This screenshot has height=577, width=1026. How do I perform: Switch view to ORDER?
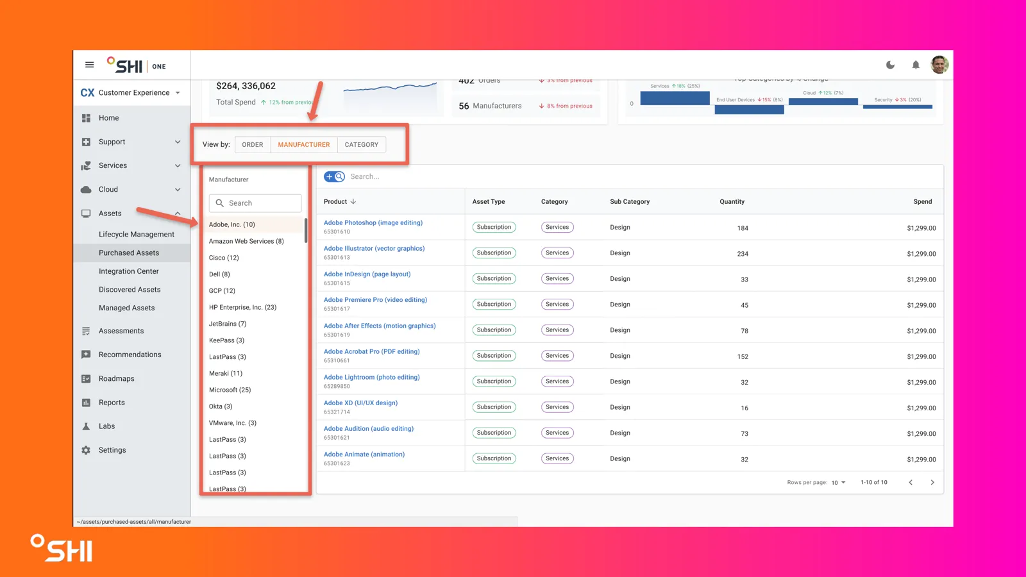point(253,144)
